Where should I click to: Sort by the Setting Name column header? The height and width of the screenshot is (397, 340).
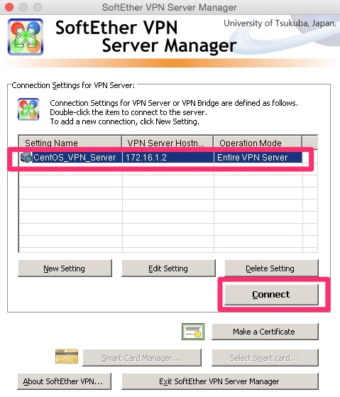70,143
